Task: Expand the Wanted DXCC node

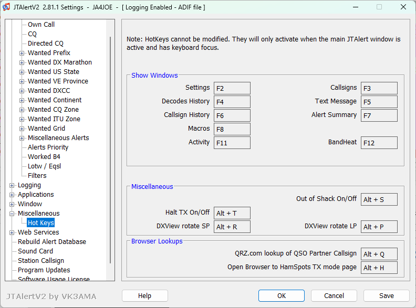Action: (x=22, y=91)
